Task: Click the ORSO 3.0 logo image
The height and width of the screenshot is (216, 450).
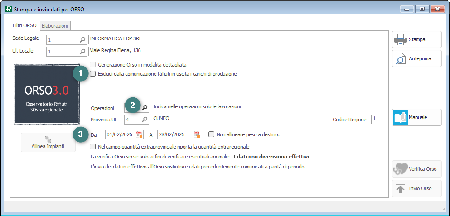Action: coord(47,94)
